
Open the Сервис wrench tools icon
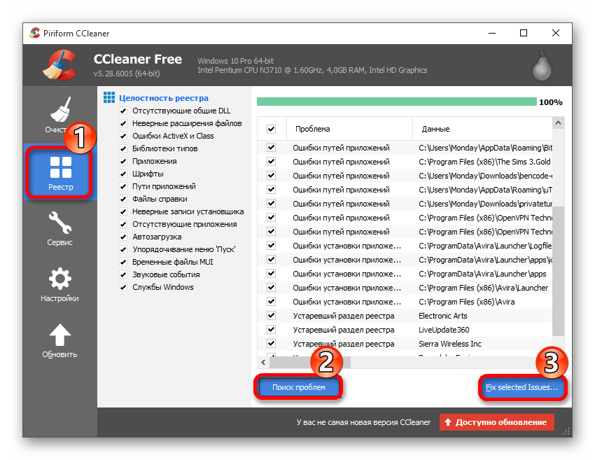60,224
